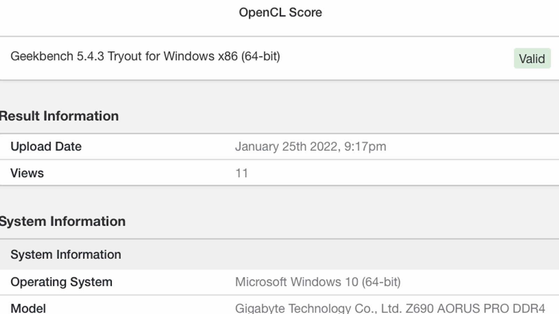Click the Gigabyte Technology Co., Ltd. text
This screenshot has width=559, height=314.
click(x=318, y=308)
